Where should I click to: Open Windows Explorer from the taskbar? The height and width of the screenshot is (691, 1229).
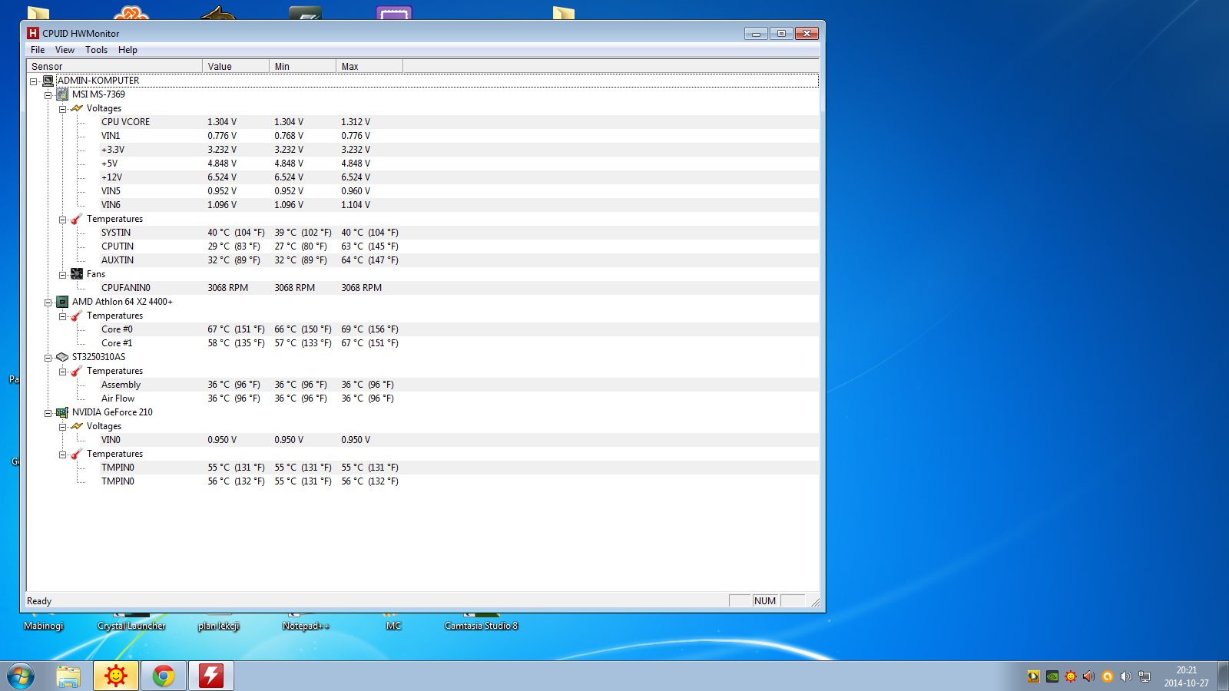[68, 676]
